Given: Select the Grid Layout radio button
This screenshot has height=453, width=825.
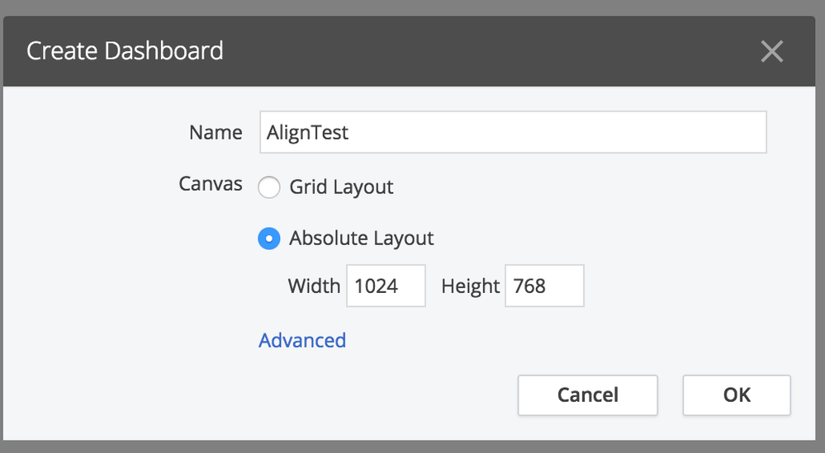Looking at the screenshot, I should tap(269, 187).
